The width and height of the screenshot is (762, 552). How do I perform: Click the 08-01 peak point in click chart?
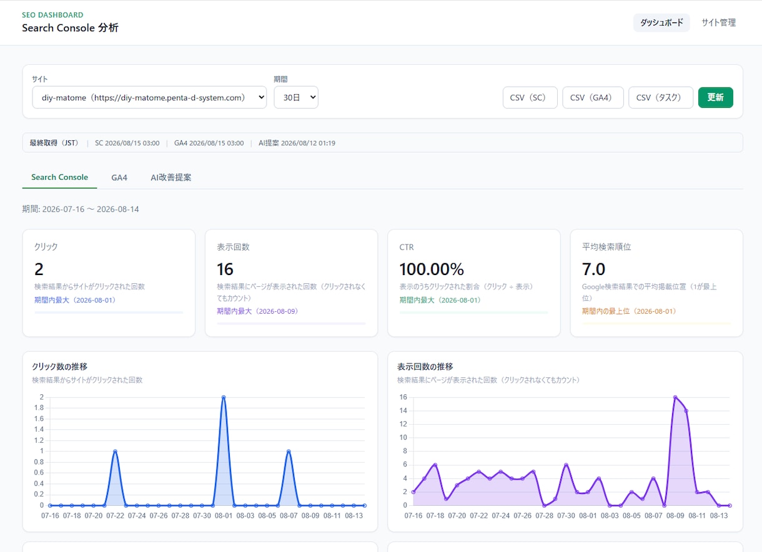click(x=224, y=397)
